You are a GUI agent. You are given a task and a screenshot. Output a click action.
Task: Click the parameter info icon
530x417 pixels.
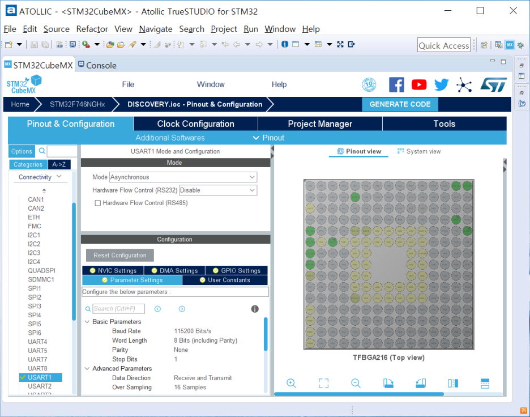pos(255,309)
